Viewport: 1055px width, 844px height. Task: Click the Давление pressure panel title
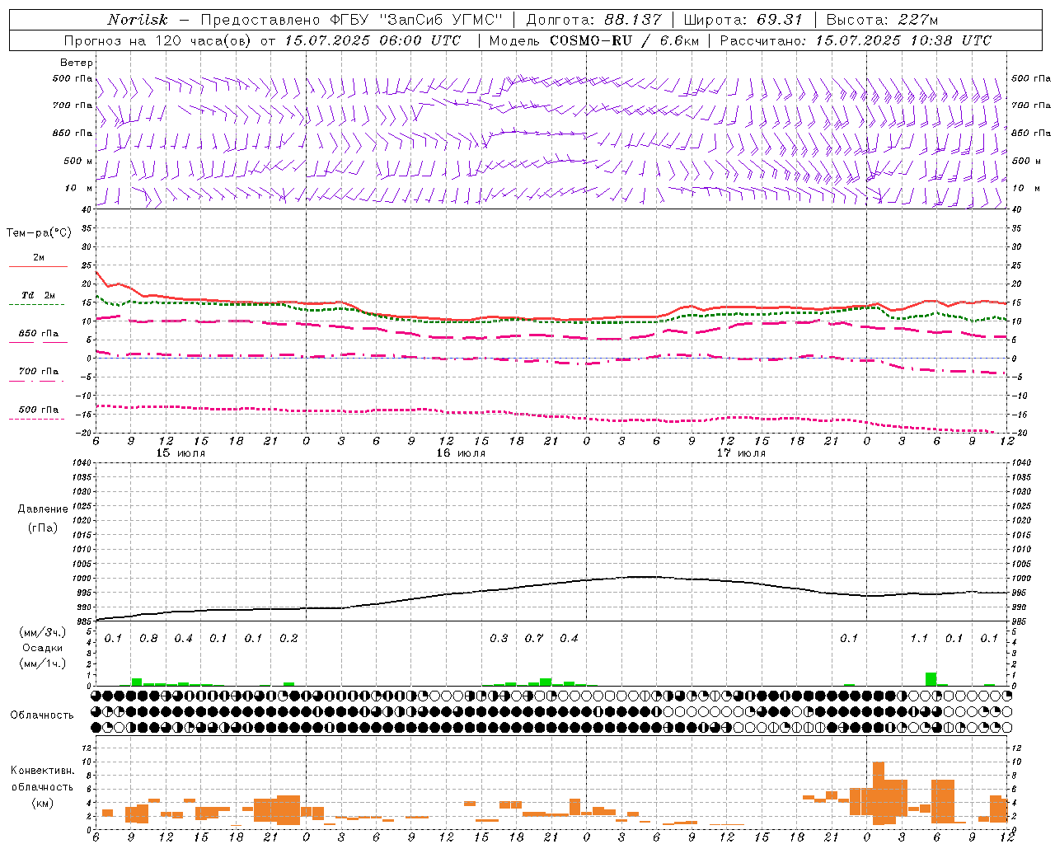[x=43, y=509]
